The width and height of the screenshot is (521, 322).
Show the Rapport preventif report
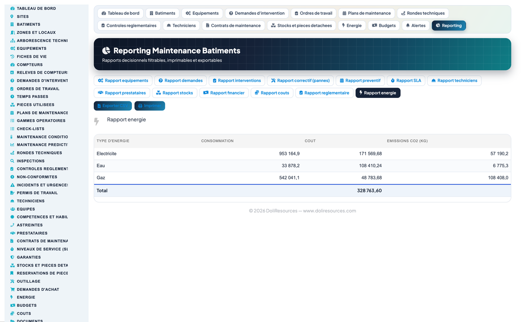click(360, 81)
